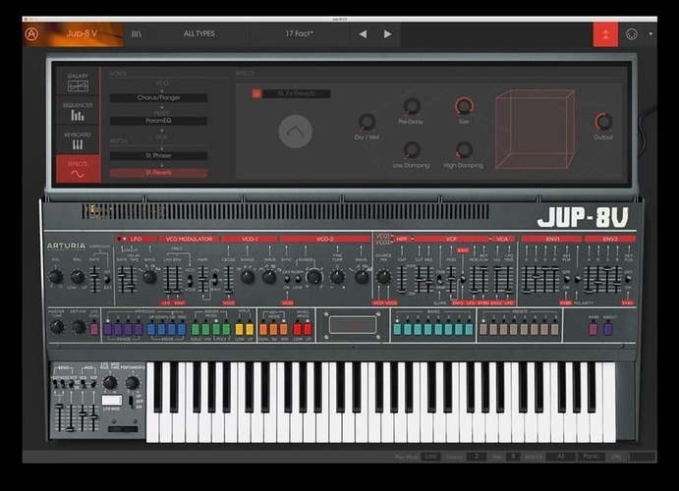Adjust the effects Output knob
679x491 pixels.
pyautogui.click(x=603, y=122)
